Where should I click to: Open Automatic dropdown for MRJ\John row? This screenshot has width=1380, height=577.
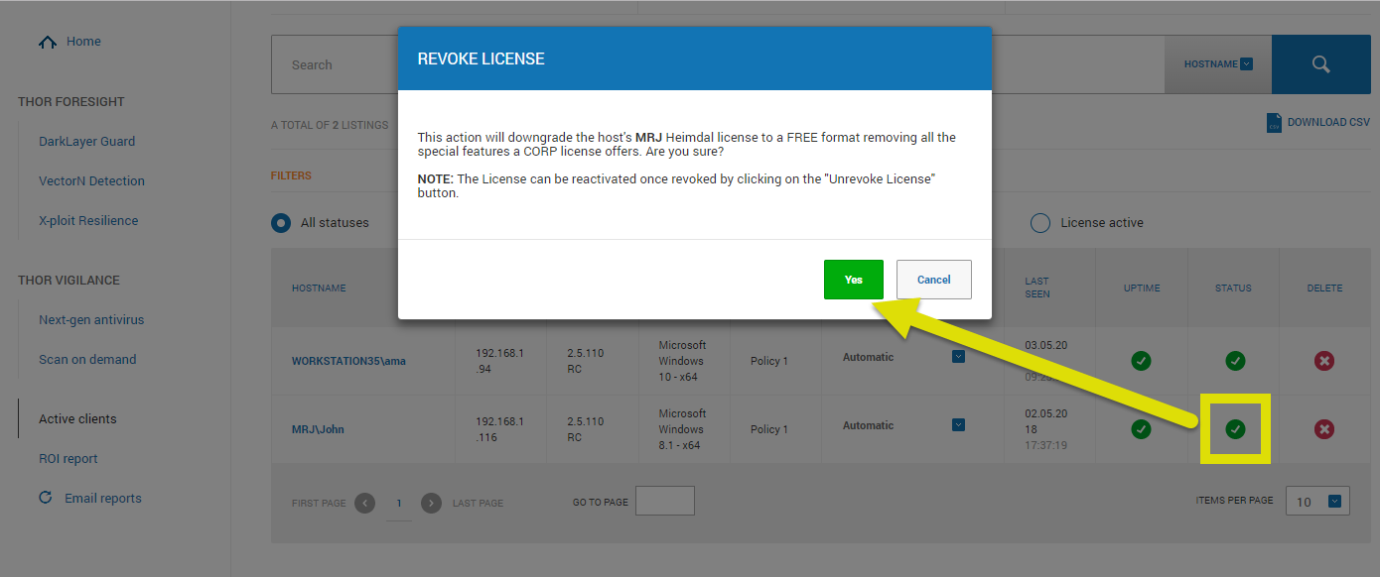pos(958,425)
